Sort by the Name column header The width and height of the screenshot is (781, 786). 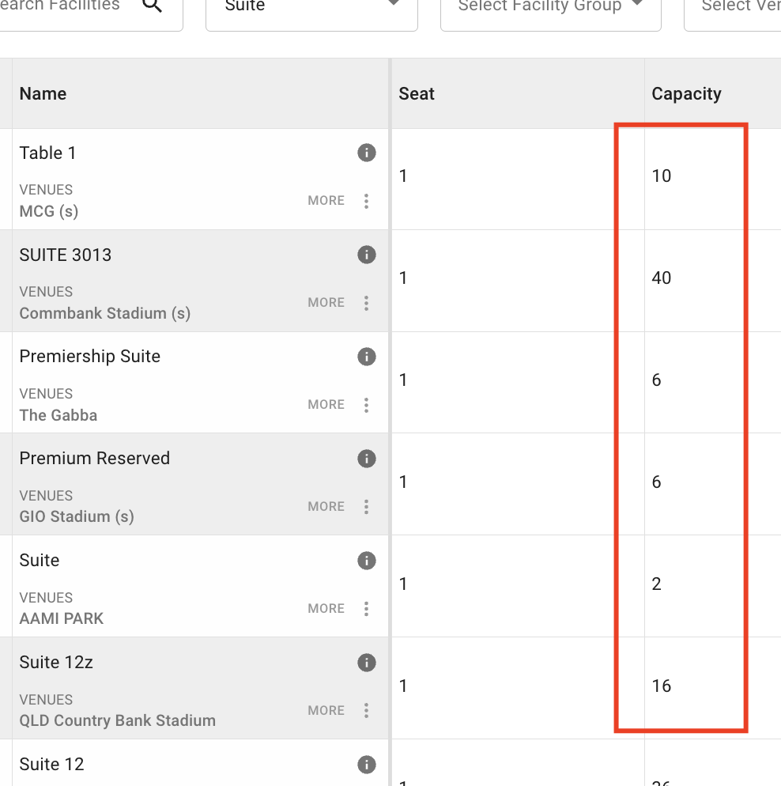(x=43, y=94)
